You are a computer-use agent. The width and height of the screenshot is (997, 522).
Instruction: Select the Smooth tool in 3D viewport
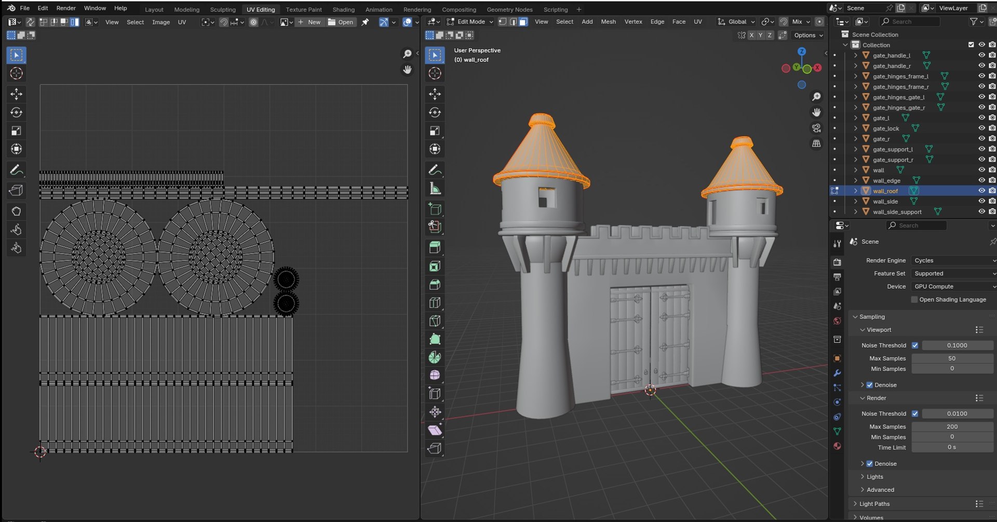pyautogui.click(x=435, y=376)
